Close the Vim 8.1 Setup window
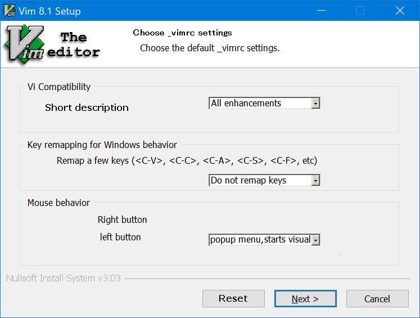 coord(400,11)
